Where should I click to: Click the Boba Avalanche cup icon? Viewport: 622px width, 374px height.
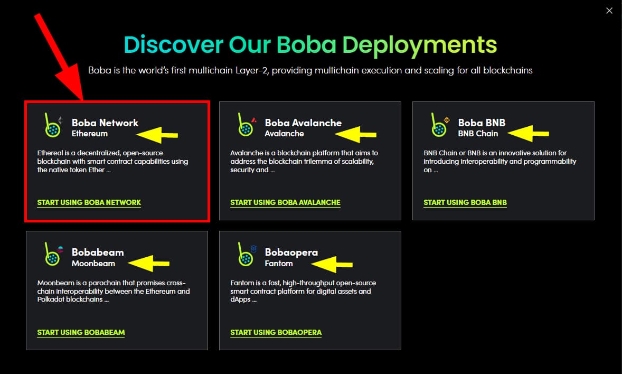tap(245, 129)
